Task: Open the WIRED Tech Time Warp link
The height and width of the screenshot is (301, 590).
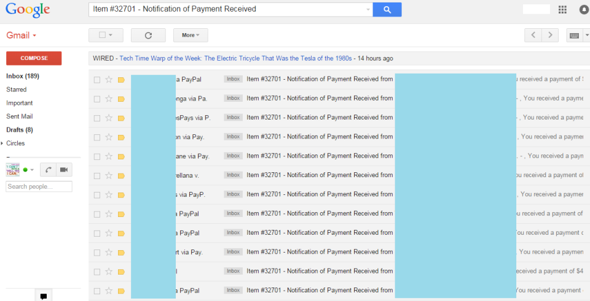Action: [x=235, y=59]
